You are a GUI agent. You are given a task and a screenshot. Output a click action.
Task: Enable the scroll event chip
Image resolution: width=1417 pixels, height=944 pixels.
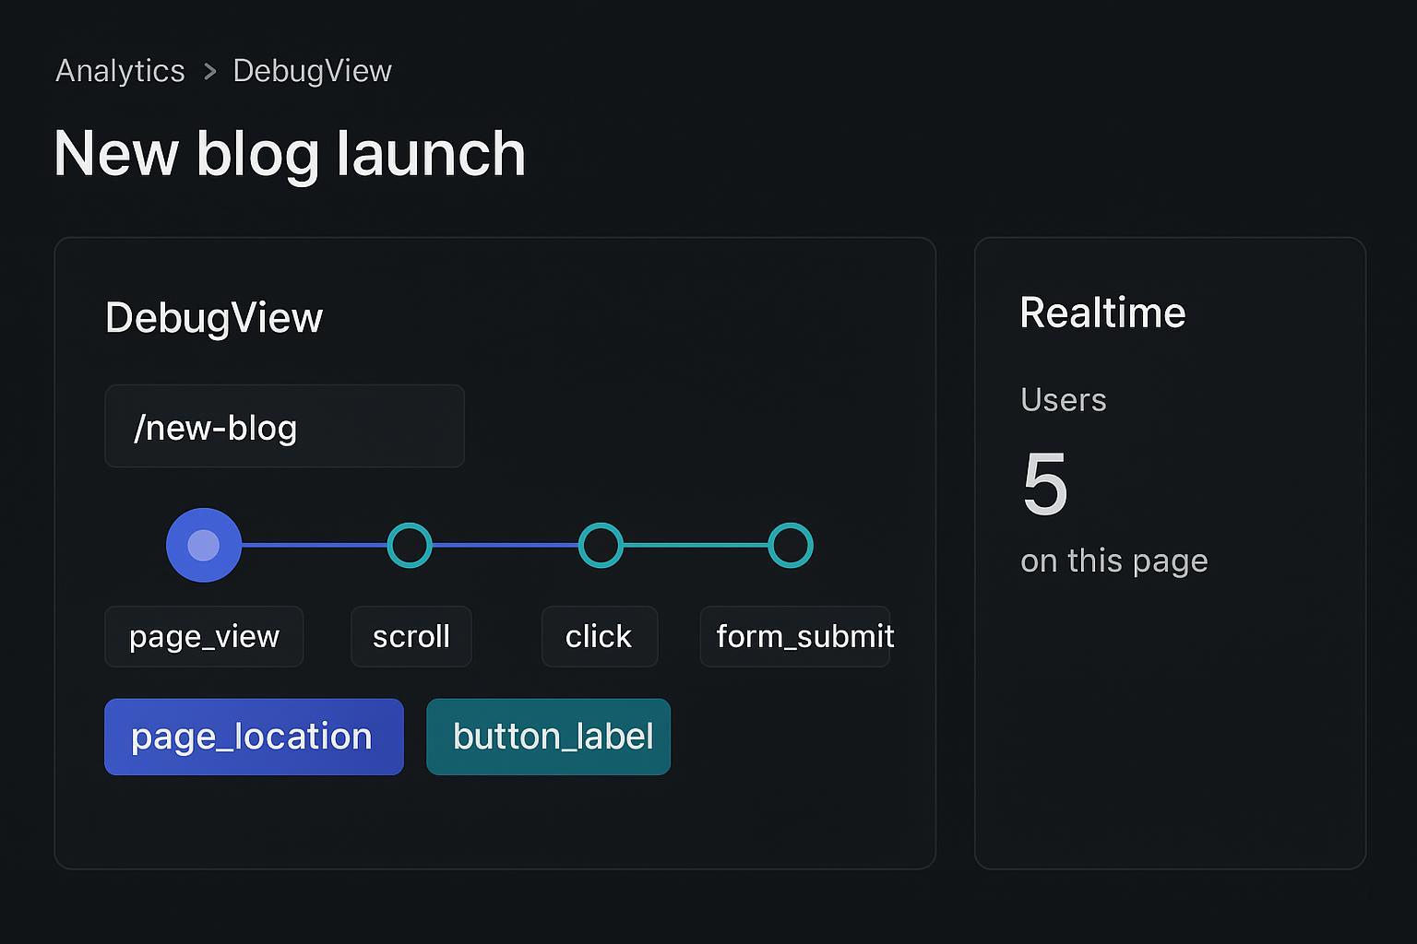click(411, 636)
